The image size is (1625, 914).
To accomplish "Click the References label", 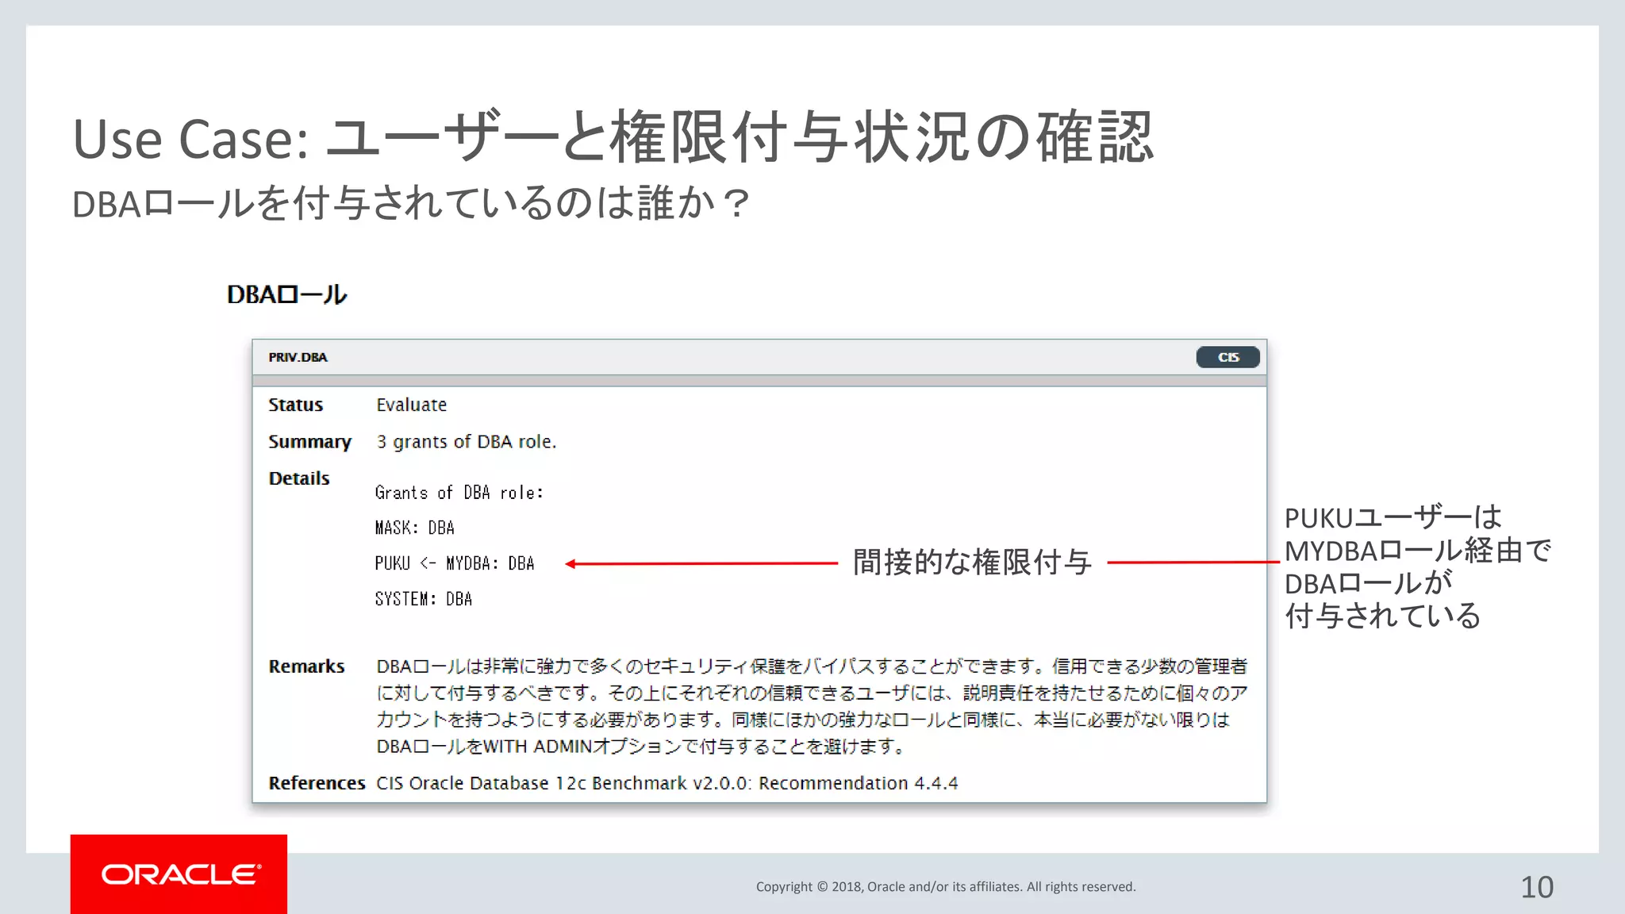I will 317,783.
